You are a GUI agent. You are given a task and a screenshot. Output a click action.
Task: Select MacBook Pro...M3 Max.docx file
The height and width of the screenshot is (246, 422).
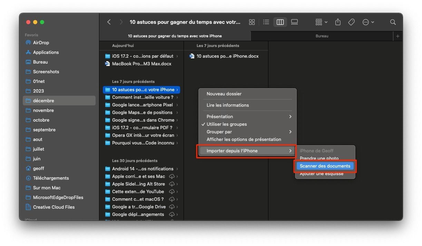pos(141,64)
